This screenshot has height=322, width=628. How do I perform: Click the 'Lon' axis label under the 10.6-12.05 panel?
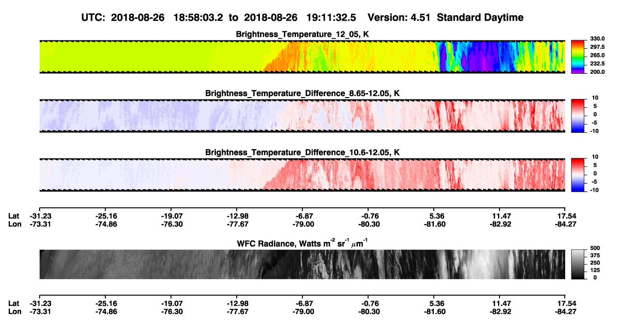point(15,224)
